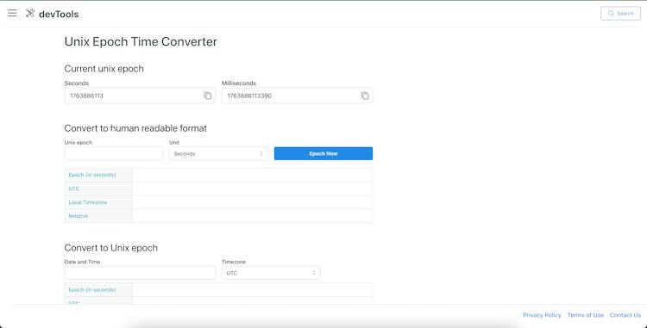The image size is (647, 328).
Task: Focus the Unix epoch input field
Action: point(114,153)
